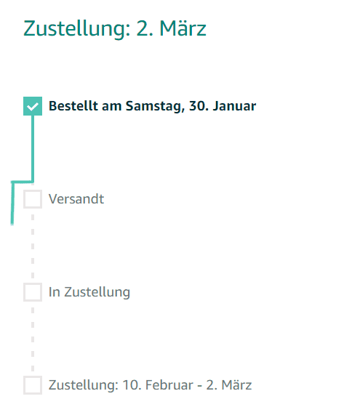Click the Zustellung: 2. März heading

tap(115, 28)
